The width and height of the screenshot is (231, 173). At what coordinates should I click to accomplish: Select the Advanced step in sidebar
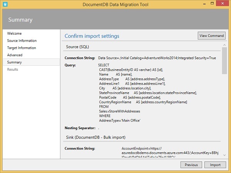15,55
